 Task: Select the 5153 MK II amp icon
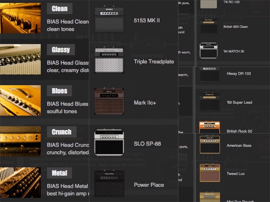(109, 19)
